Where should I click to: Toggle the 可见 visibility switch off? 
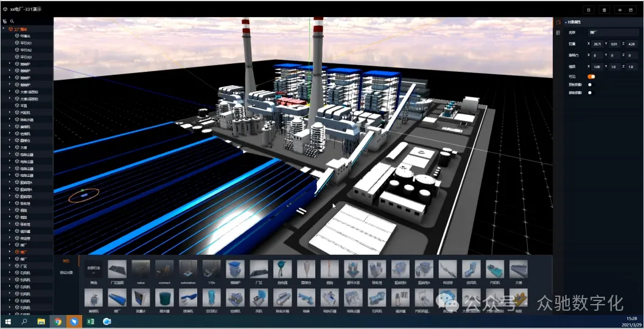[590, 77]
